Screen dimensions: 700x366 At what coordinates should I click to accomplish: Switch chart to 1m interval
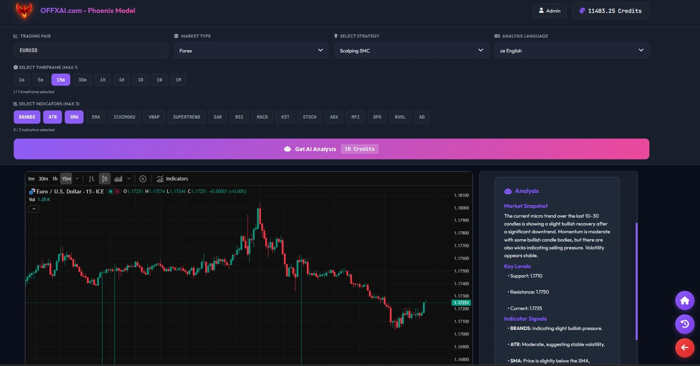click(31, 179)
